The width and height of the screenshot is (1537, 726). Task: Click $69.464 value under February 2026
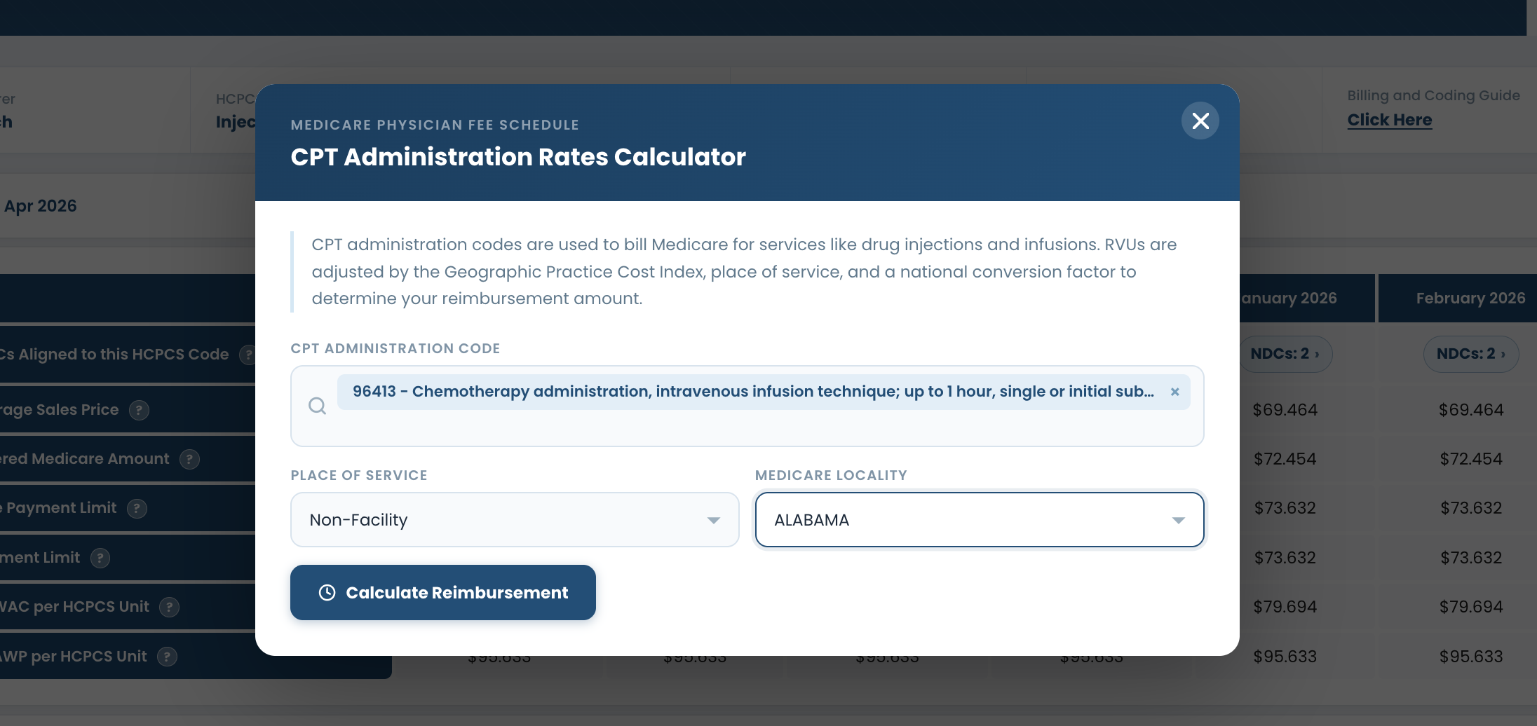click(x=1471, y=410)
